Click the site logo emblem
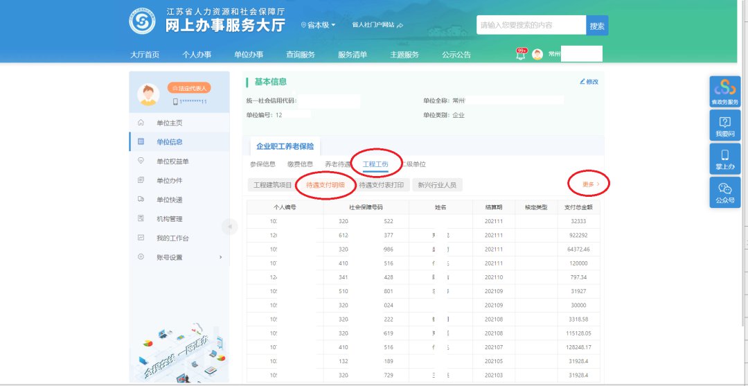Image resolution: width=748 pixels, height=386 pixels. coord(143,21)
